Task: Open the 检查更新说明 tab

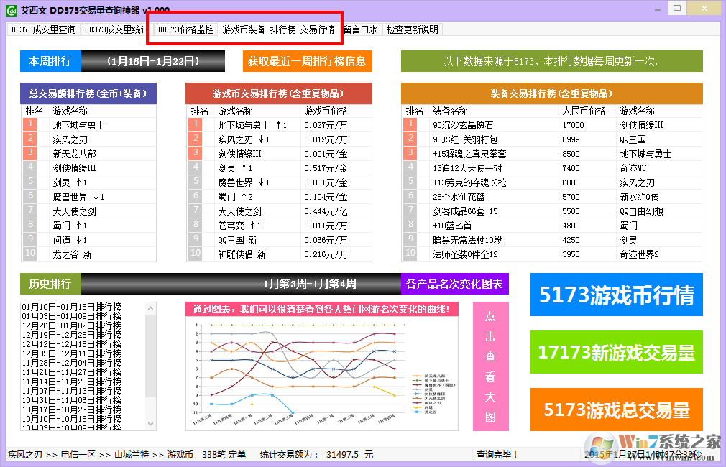Action: coord(414,30)
